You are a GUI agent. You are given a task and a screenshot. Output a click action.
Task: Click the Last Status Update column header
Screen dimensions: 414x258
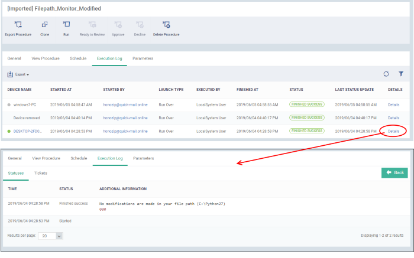354,90
